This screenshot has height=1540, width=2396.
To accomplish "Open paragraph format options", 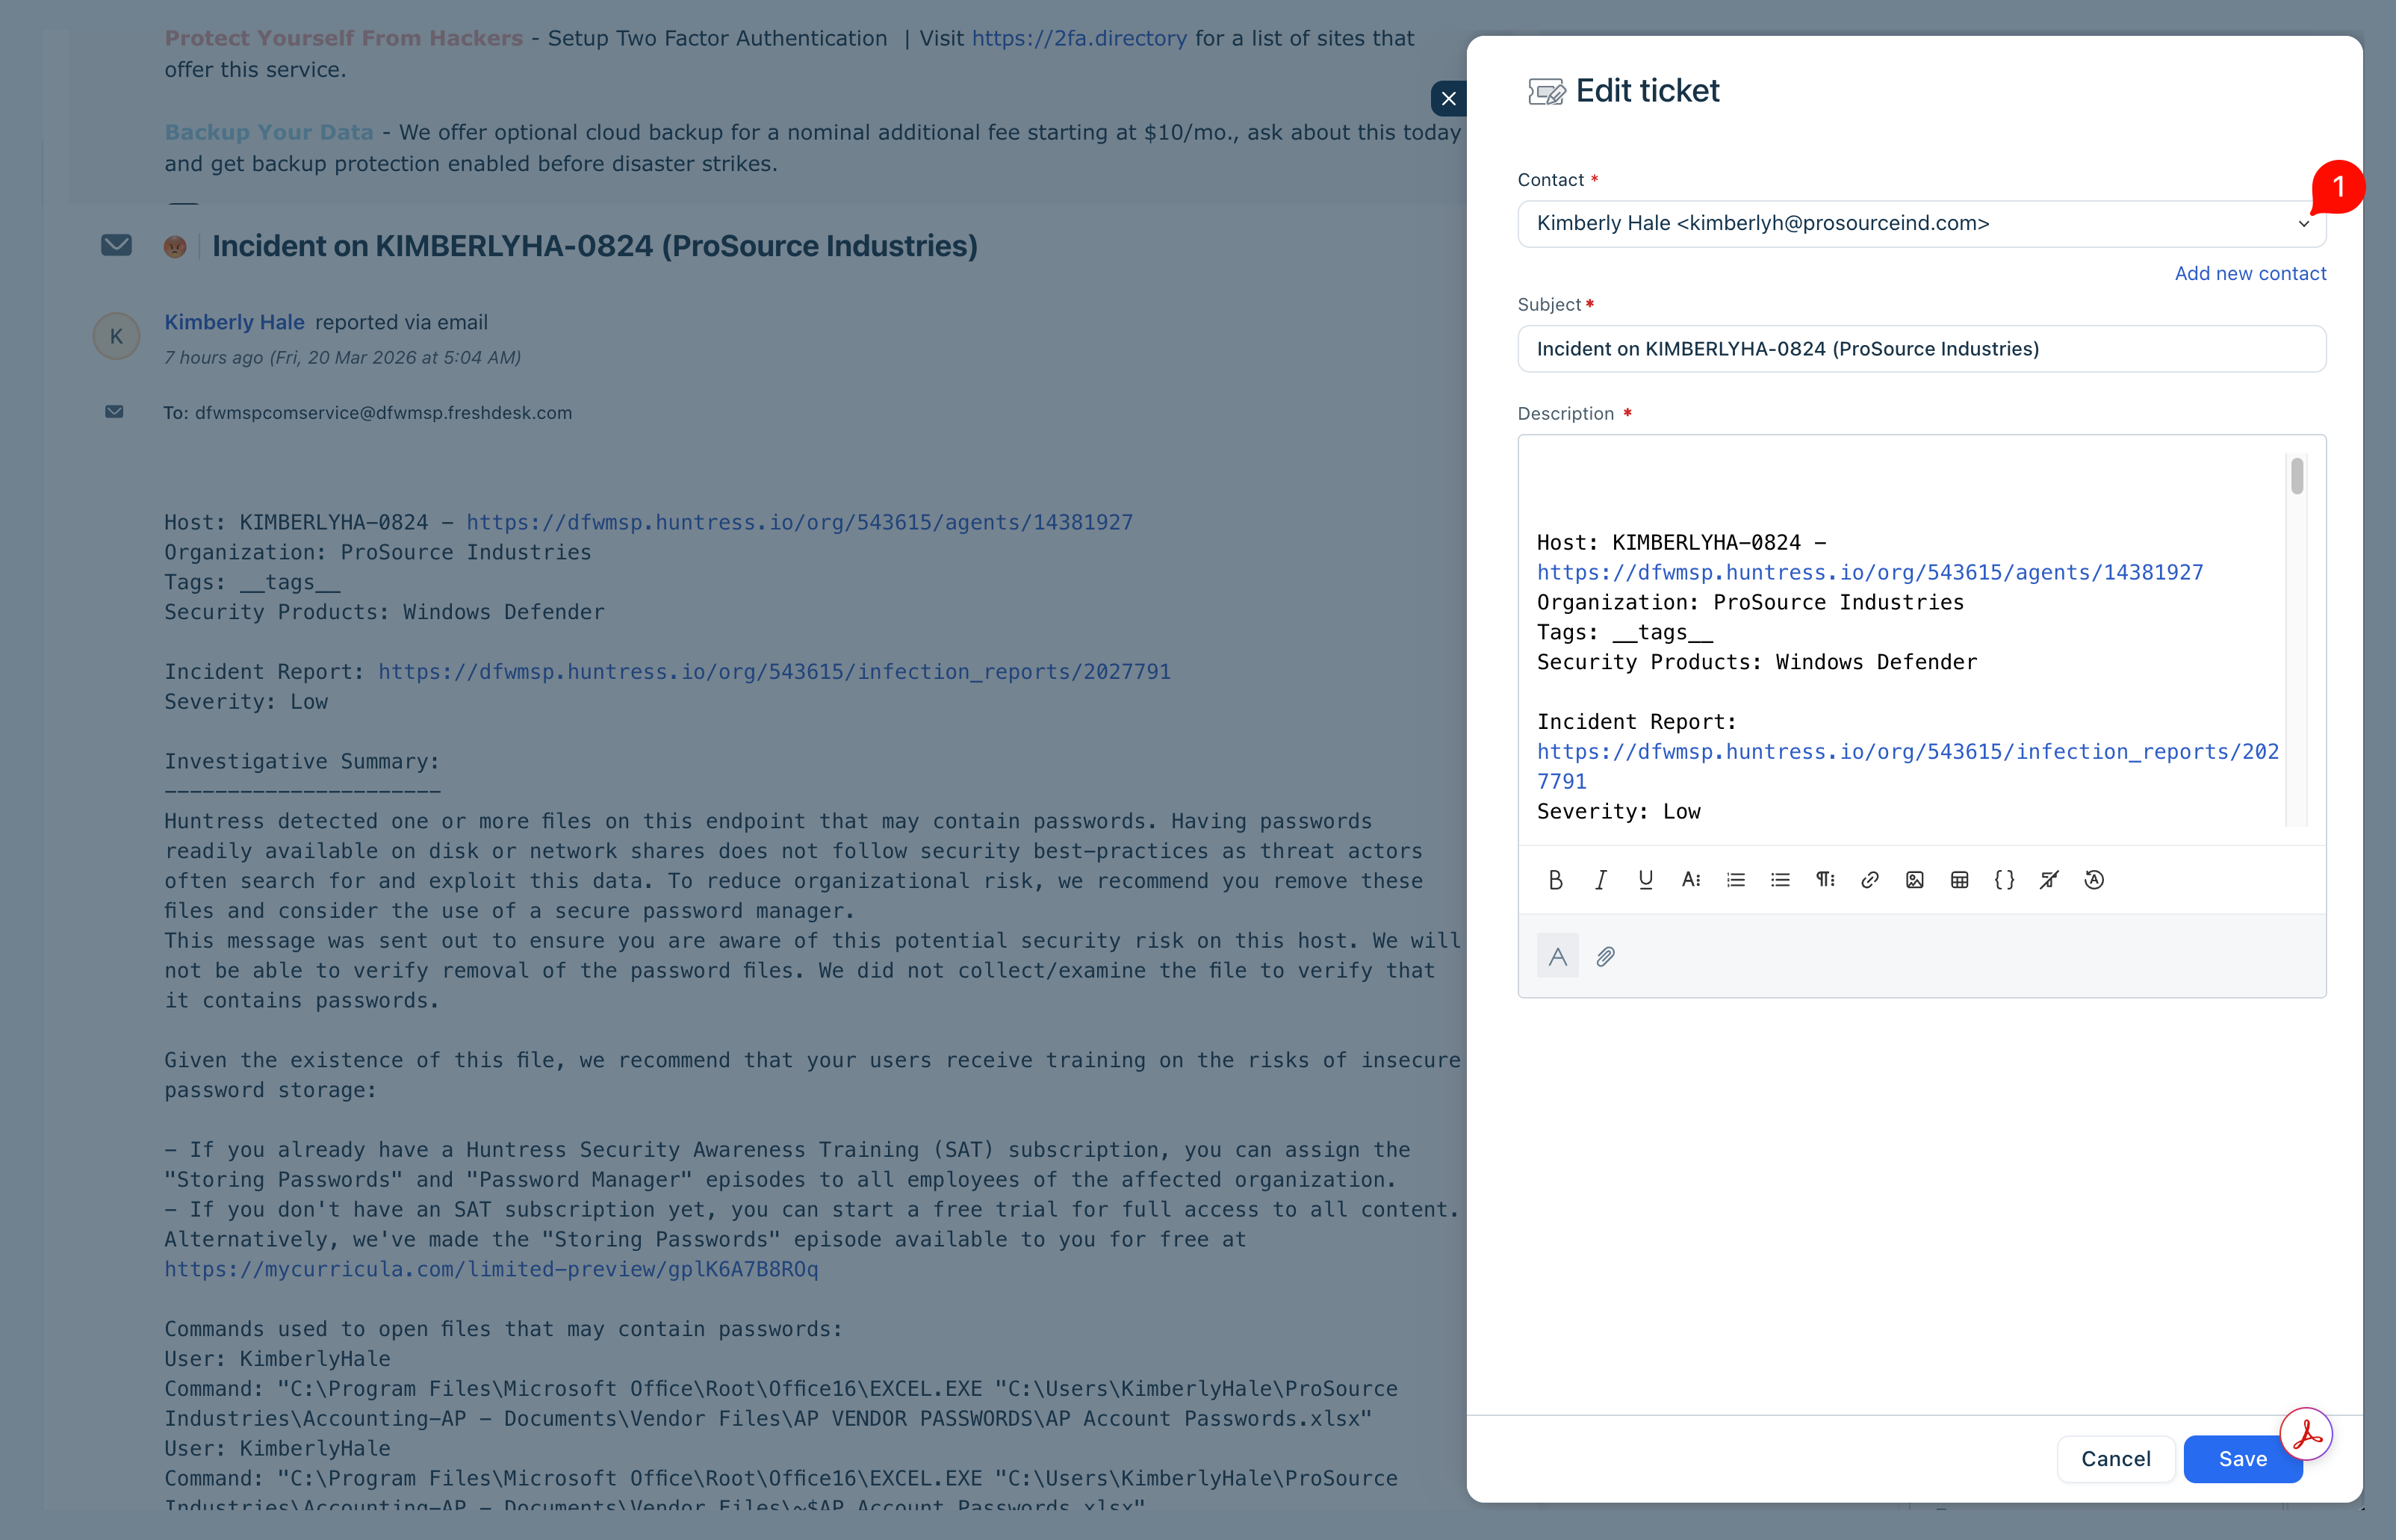I will tap(1825, 880).
